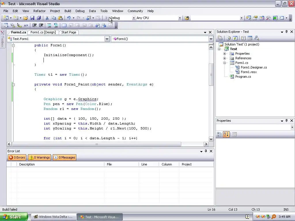The image size is (295, 221).
Task: Click View Designer icon in Solution Explorer
Action: point(250,38)
